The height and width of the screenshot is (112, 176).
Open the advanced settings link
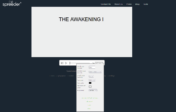pos(90,101)
